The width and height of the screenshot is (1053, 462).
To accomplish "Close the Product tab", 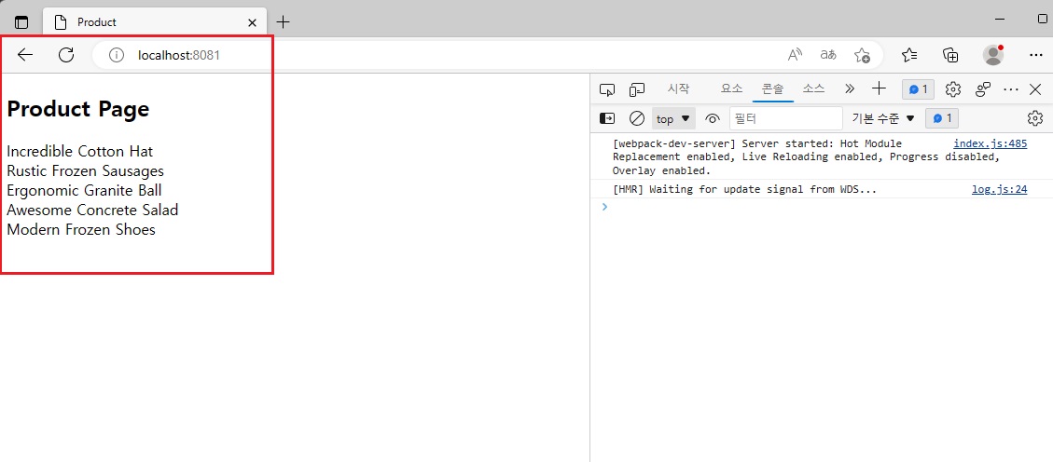I will pos(252,22).
